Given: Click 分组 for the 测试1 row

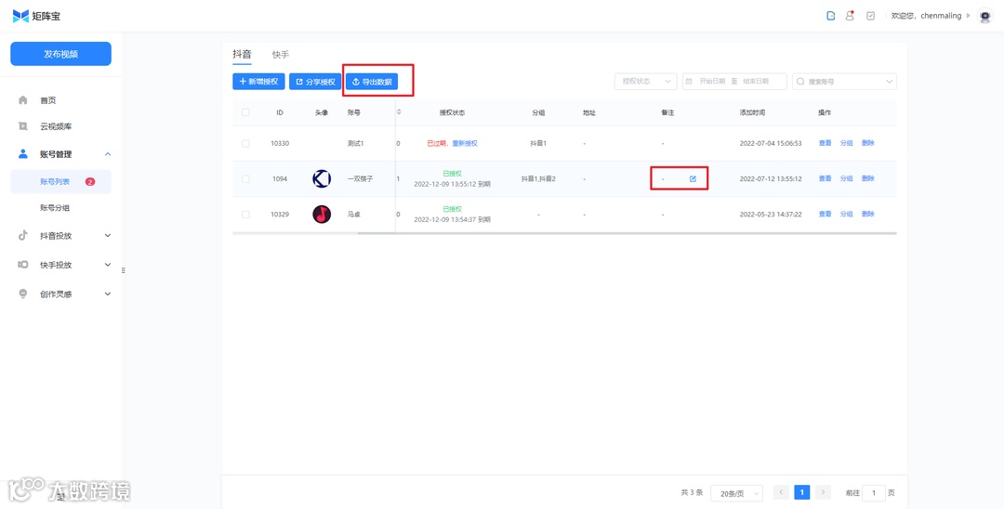Looking at the screenshot, I should click(847, 143).
